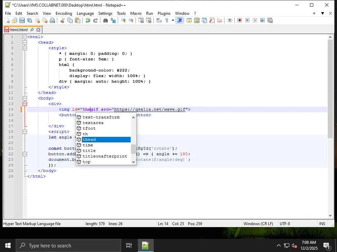This screenshot has height=252, width=337.
Task: Click the Windows Start button
Action: coord(8,245)
